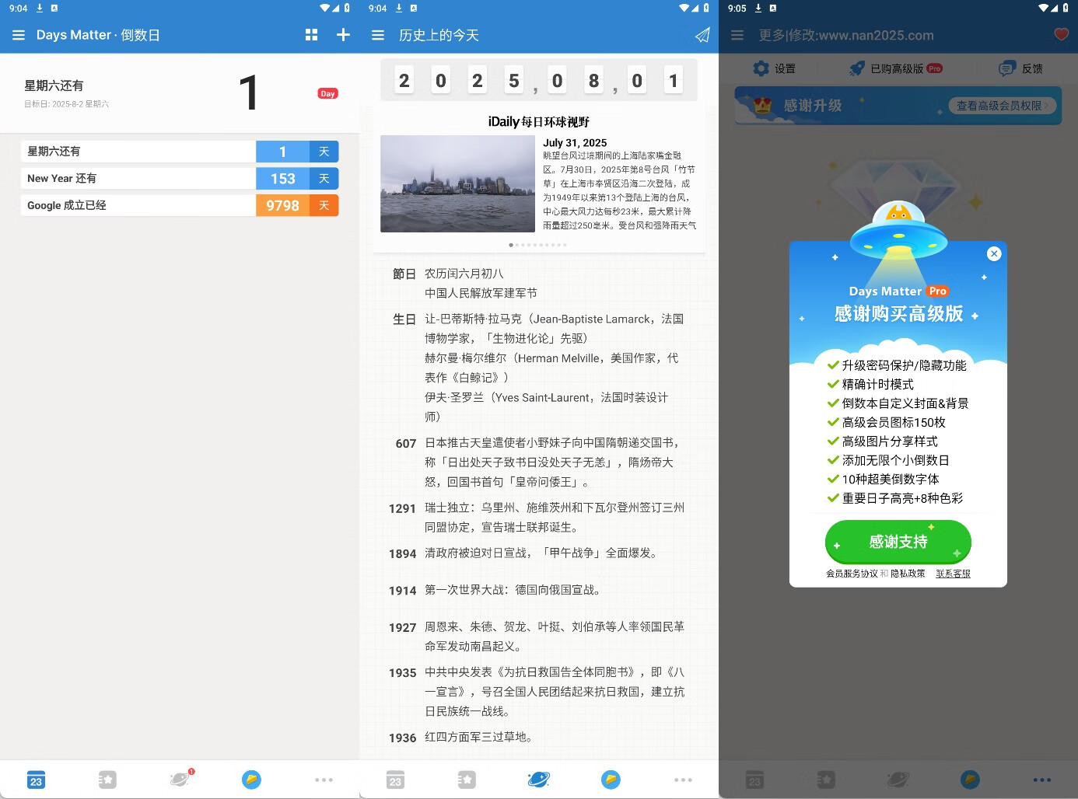Select blue more dots tab in right screen
Screen dimensions: 1078x799
pos(1042,780)
